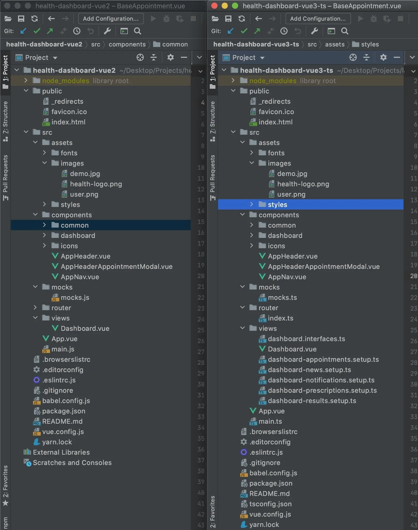Expand the styles folder in right tree

pos(252,204)
